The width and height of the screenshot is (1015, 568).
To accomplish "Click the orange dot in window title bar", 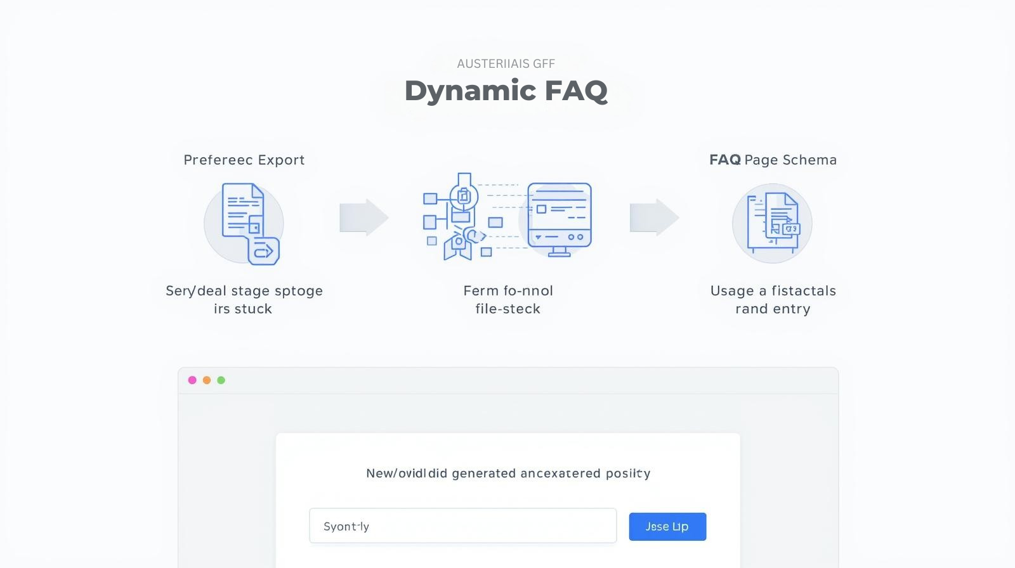I will coord(207,380).
